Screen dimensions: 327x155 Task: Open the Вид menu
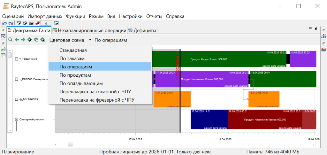(111, 16)
